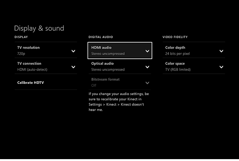Click the chevron arrow beside Optical audio
The width and height of the screenshot is (239, 161).
tap(147, 67)
